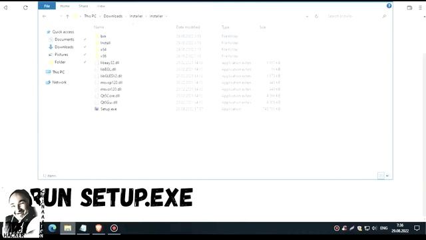Select first Installer breadcrumb segment
The height and width of the screenshot is (240, 426).
[136, 16]
